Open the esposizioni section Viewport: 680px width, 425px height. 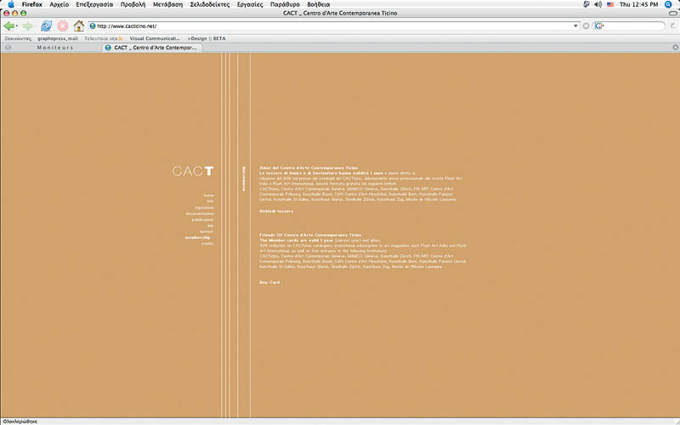[x=204, y=207]
